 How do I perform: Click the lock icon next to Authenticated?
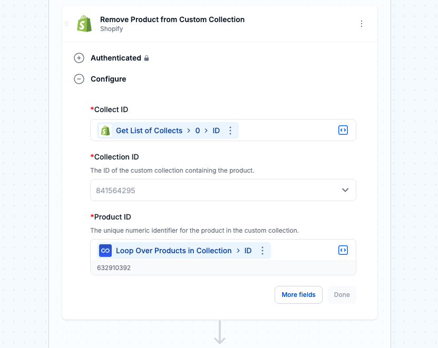coord(147,58)
